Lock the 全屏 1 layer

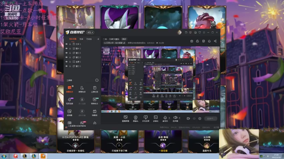point(70,61)
